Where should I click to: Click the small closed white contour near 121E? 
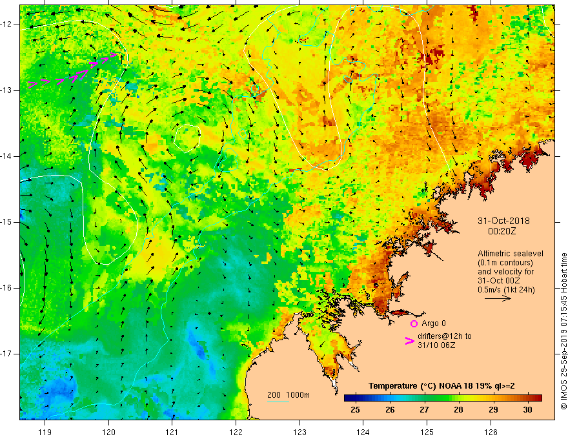(187, 138)
